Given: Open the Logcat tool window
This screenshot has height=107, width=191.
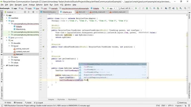Looking at the screenshot, I should tap(38, 103).
